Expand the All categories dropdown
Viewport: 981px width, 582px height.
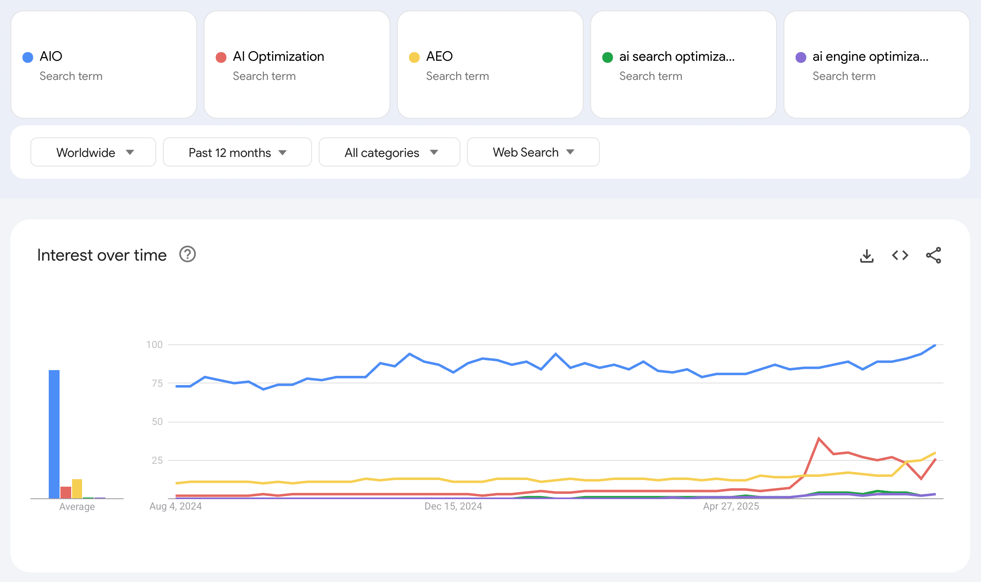click(389, 152)
